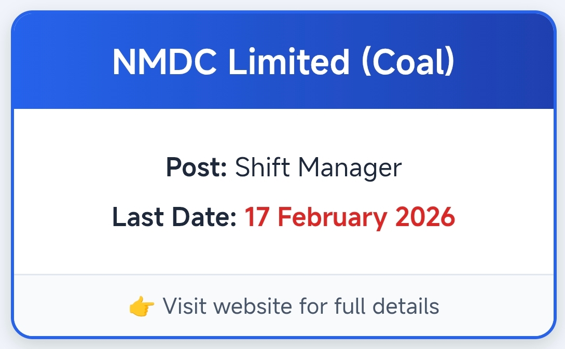The image size is (565, 349).
Task: Select the bold Last Date: label
Action: coord(174,217)
